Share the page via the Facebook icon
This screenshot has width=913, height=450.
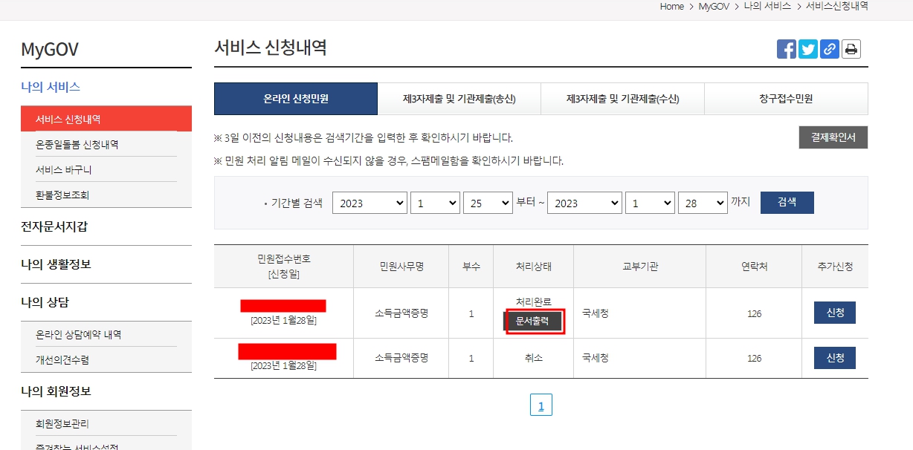pyautogui.click(x=786, y=48)
